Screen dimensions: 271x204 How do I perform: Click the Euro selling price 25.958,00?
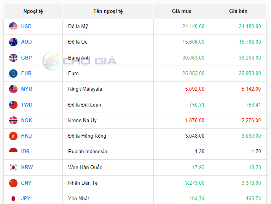pyautogui.click(x=250, y=74)
